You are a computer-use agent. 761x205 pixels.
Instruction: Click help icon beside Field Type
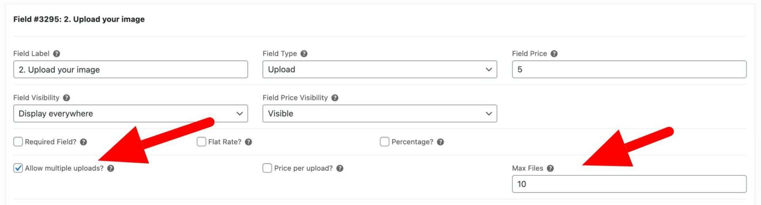tap(304, 53)
